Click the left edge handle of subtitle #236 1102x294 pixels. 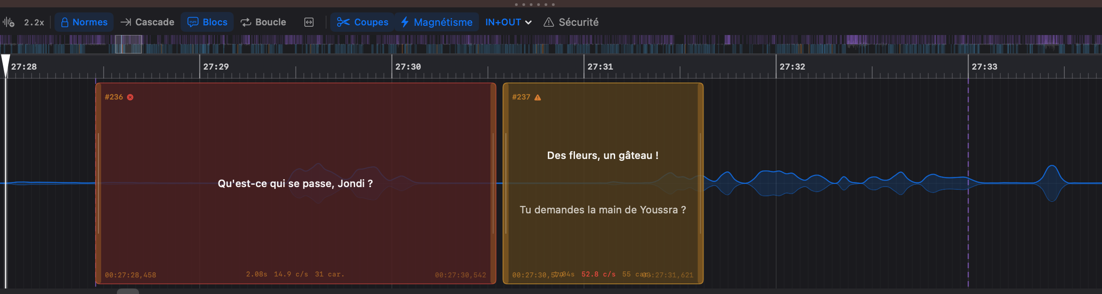tap(98, 183)
